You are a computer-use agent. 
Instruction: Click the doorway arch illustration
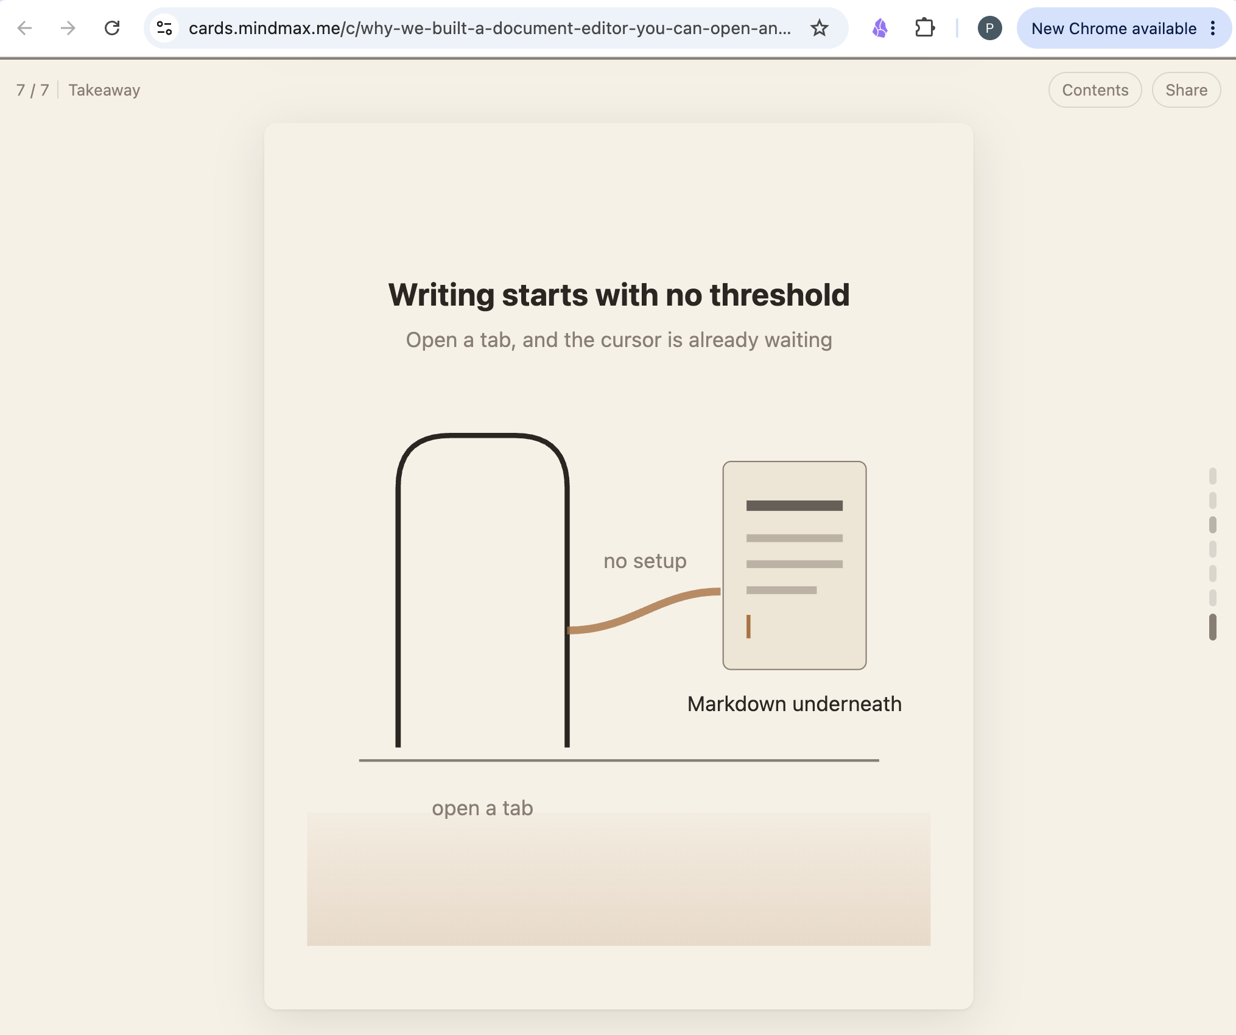tap(482, 589)
